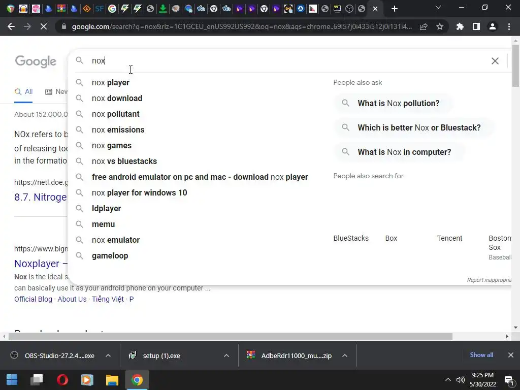520x390 pixels.
Task: Open the Chrome profile avatar menu
Action: tap(493, 26)
